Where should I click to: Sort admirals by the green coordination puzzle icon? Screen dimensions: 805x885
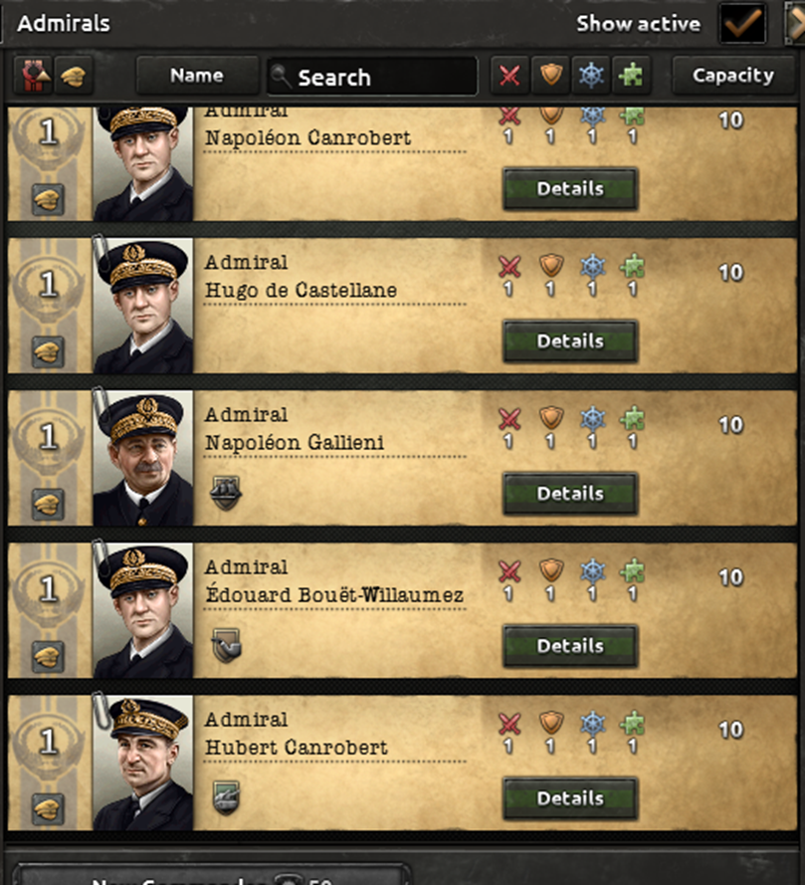coord(630,75)
